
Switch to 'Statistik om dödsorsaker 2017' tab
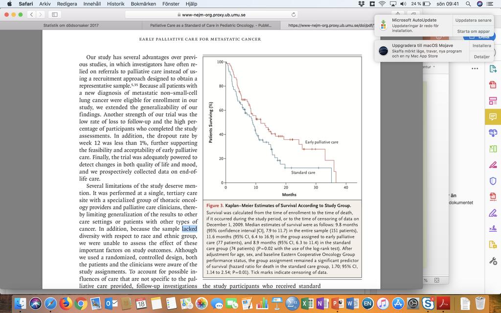[71, 25]
